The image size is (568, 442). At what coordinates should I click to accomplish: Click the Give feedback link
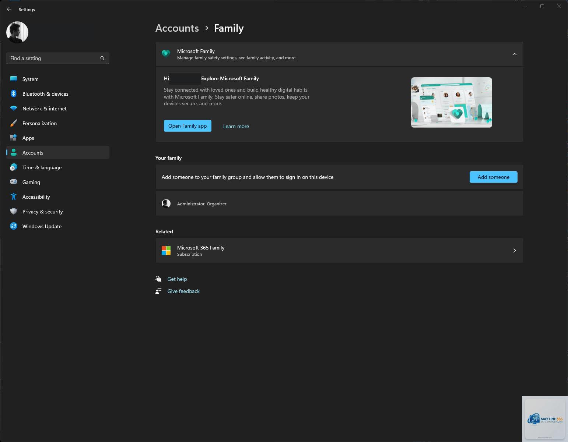(183, 291)
